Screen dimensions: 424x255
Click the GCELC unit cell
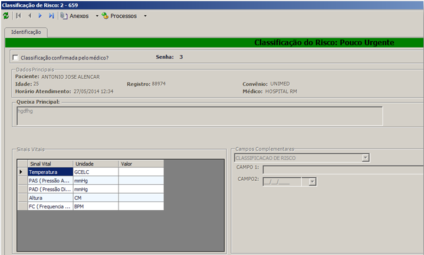pos(96,172)
